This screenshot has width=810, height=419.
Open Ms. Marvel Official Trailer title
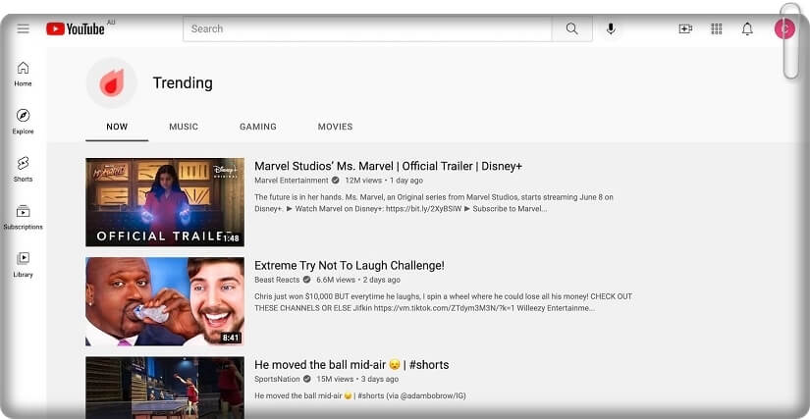(x=389, y=166)
